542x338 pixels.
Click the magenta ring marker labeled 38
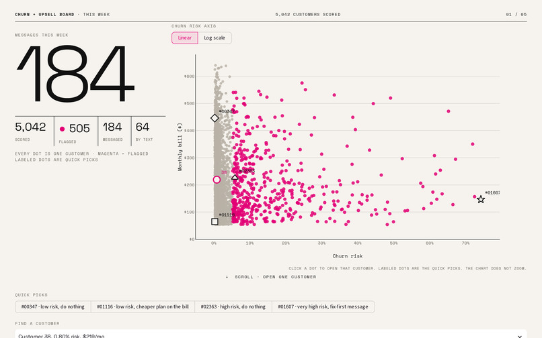click(x=217, y=179)
